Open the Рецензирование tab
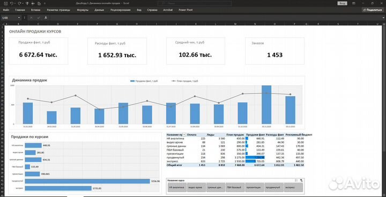386x197 pixels. [x=121, y=10]
